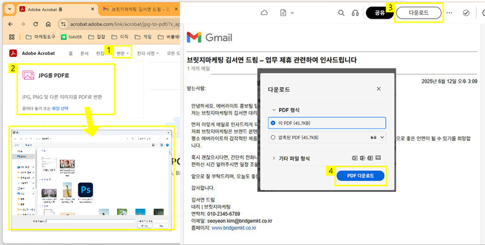The image size is (485, 245).
Task: View site information icon in address bar
Action: [x=63, y=24]
